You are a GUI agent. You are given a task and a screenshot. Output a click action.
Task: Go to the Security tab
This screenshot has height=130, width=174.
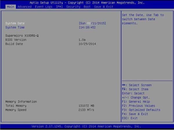pyautogui.click(x=73, y=7)
